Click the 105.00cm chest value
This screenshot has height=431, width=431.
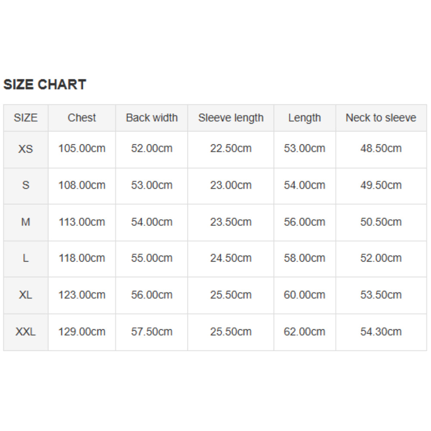pyautogui.click(x=82, y=149)
